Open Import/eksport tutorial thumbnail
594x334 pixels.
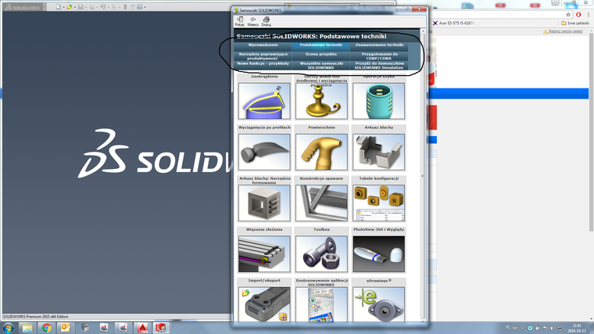click(264, 304)
